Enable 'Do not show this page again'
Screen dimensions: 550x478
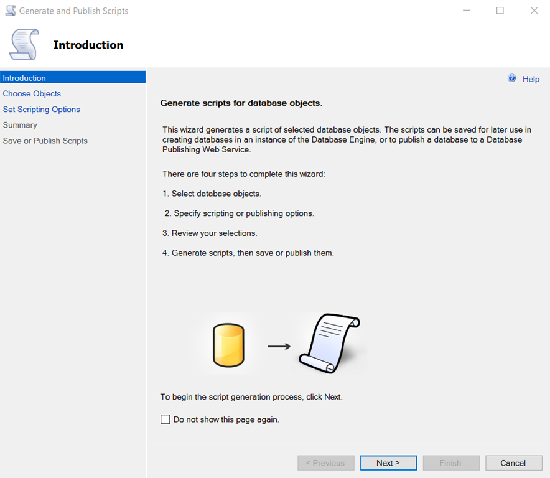165,419
